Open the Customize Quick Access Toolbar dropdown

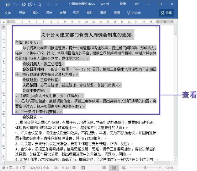click(56, 4)
